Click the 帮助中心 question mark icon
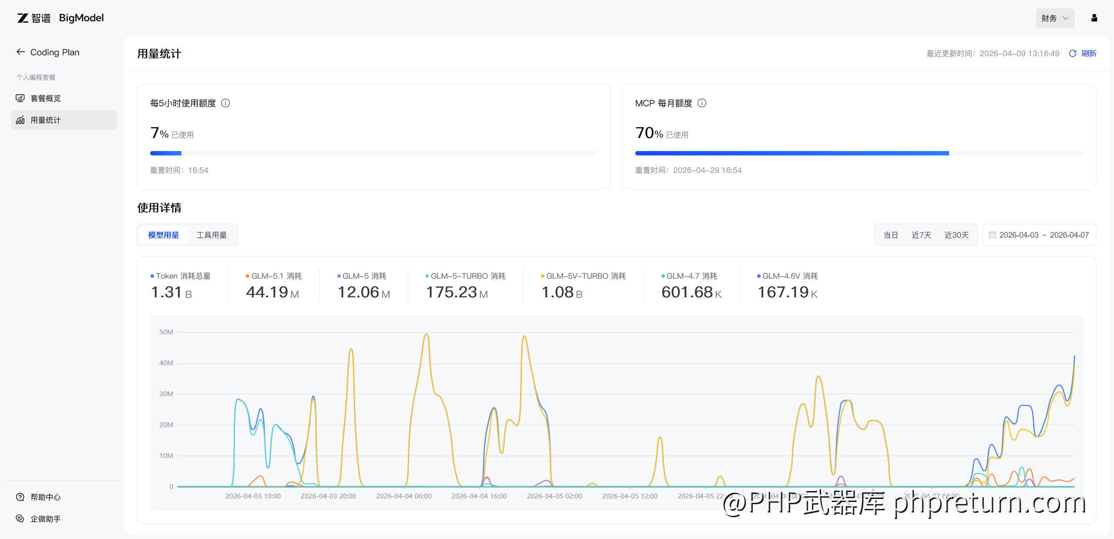This screenshot has height=539, width=1114. pyautogui.click(x=20, y=497)
